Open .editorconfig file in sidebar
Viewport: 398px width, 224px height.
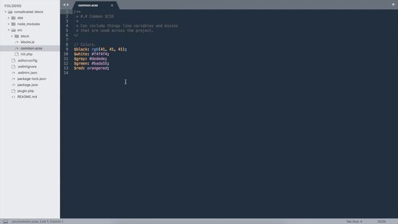tap(27, 60)
